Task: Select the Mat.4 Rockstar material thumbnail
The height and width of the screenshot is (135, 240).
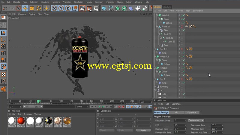Action: click(49, 122)
